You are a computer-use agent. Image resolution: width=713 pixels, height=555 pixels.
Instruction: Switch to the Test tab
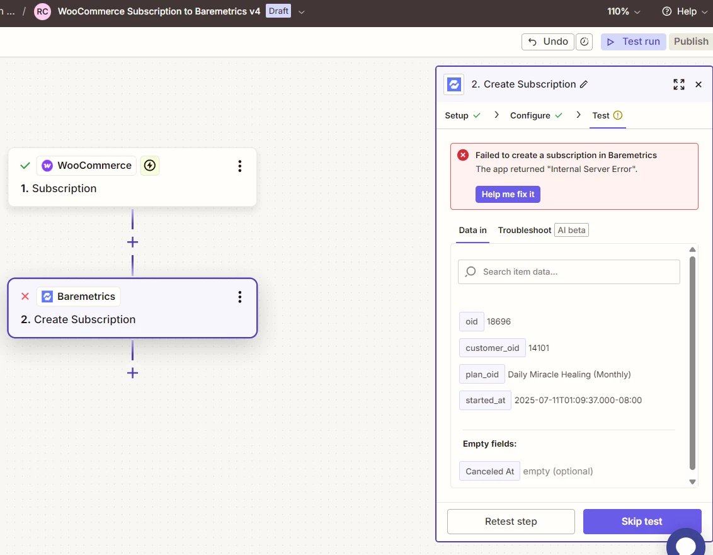(607, 115)
